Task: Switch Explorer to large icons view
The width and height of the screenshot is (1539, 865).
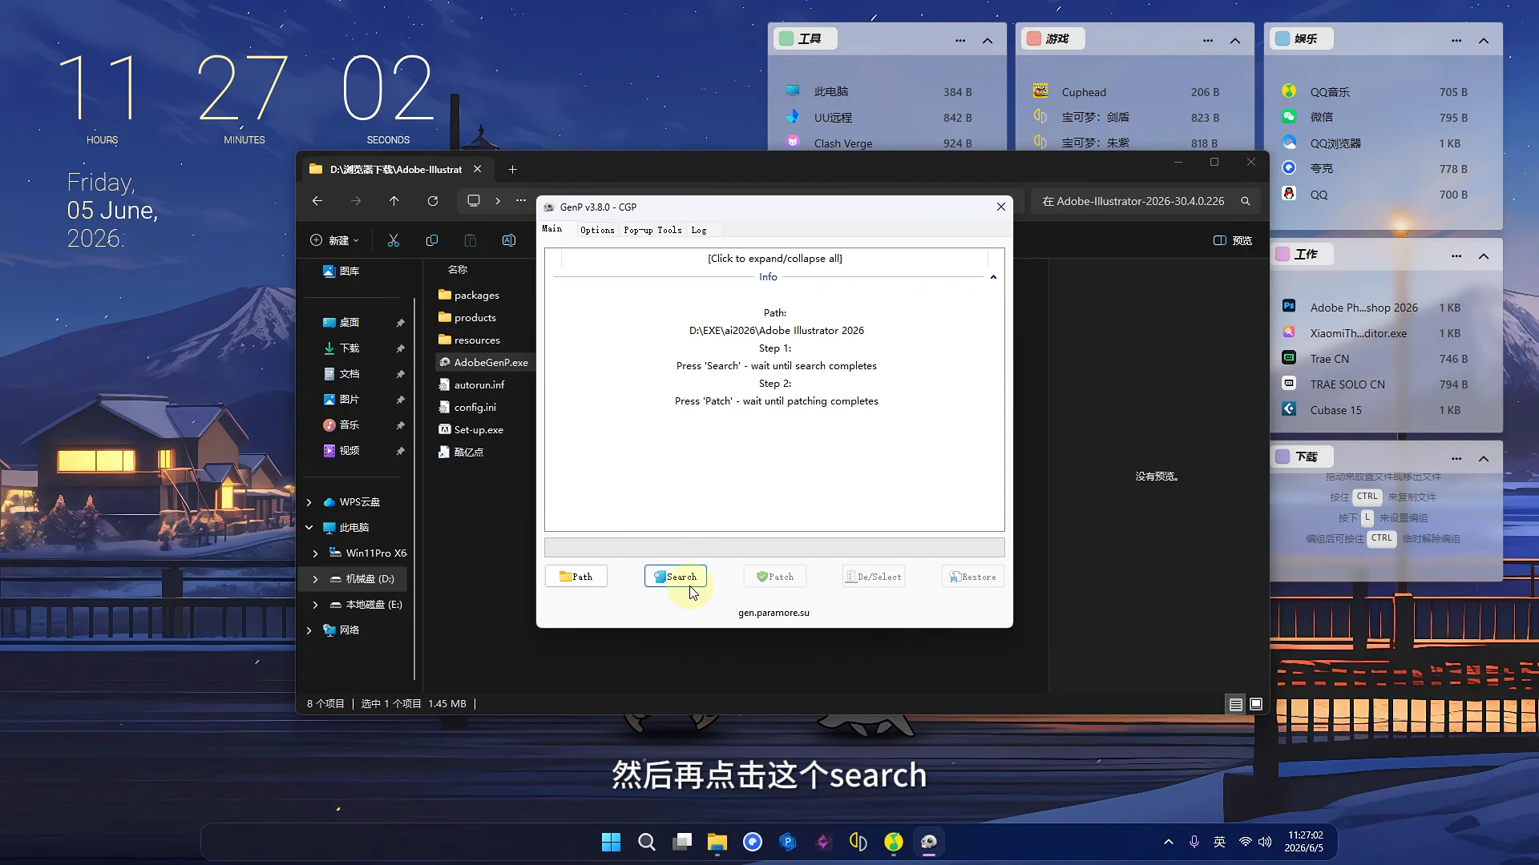Action: (x=1256, y=704)
